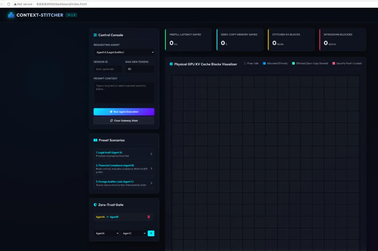Click the Security Fault / Locked legend swatch
This screenshot has width=378, height=251.
click(x=334, y=64)
